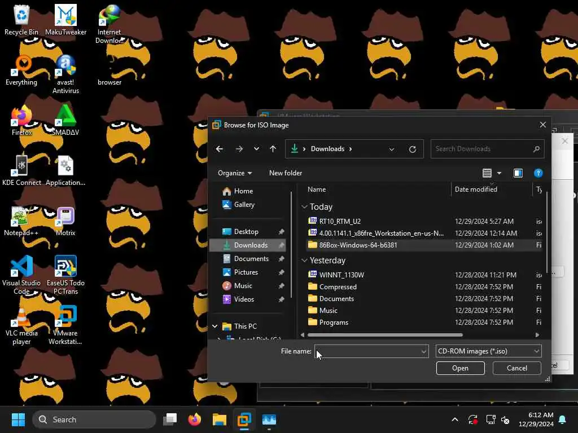
Task: Click the New folder button
Action: [x=285, y=173]
